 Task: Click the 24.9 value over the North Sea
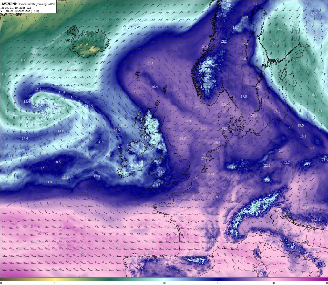tap(188, 121)
